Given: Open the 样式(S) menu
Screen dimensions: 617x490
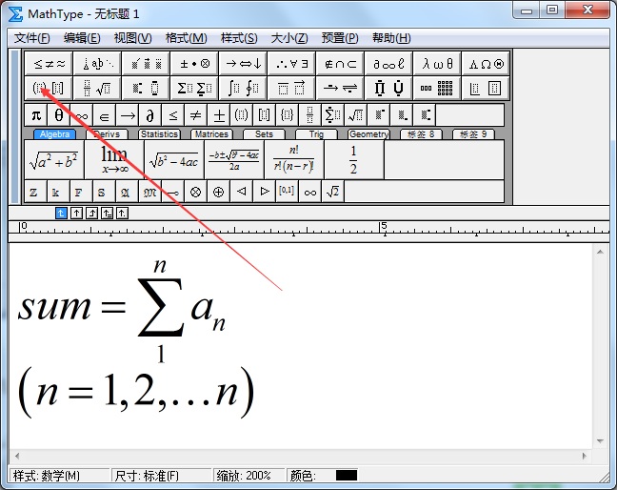Looking at the screenshot, I should click(239, 38).
